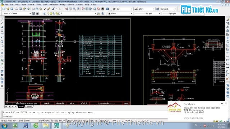Select the Ellipse draw tool
Screen dimensions: 230x129
coord(2,53)
